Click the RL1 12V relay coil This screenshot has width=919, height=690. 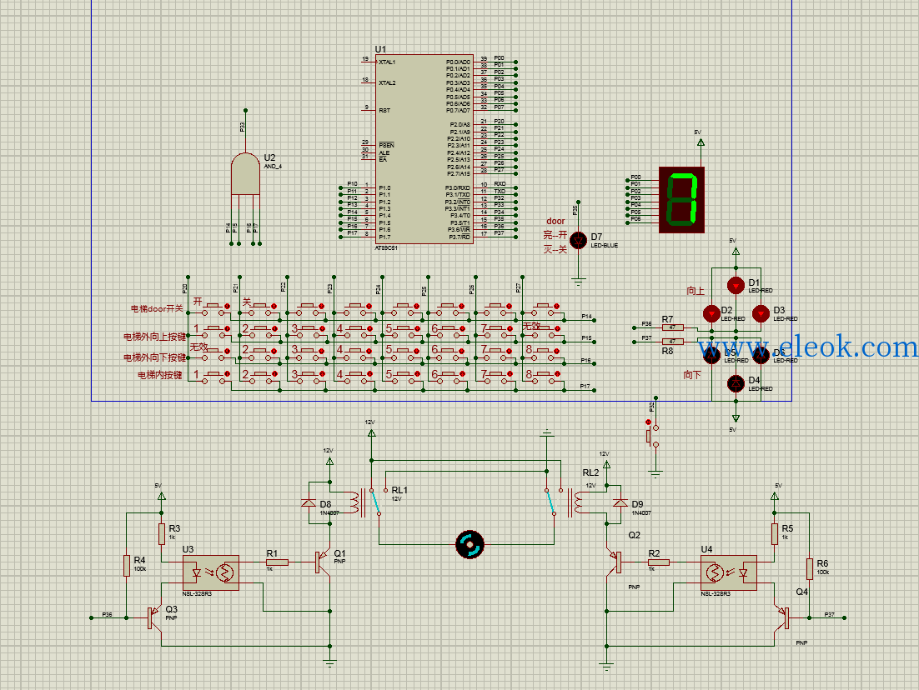(356, 502)
